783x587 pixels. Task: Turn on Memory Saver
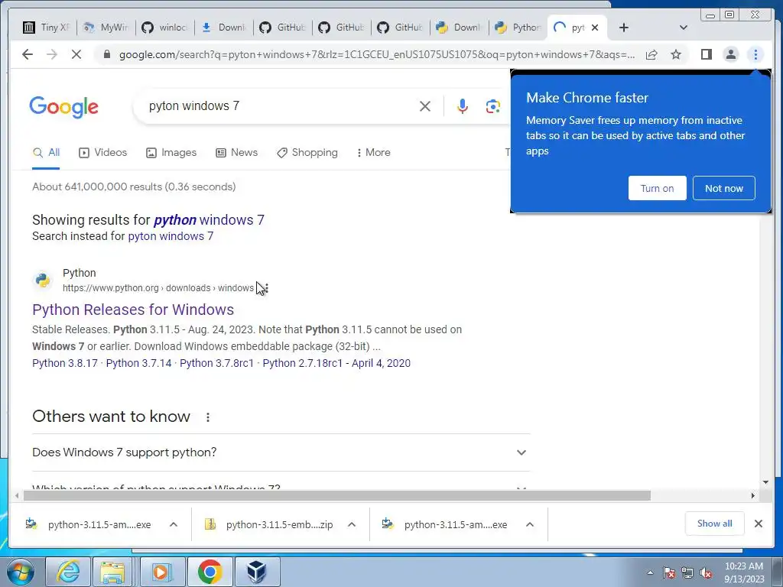[657, 188]
